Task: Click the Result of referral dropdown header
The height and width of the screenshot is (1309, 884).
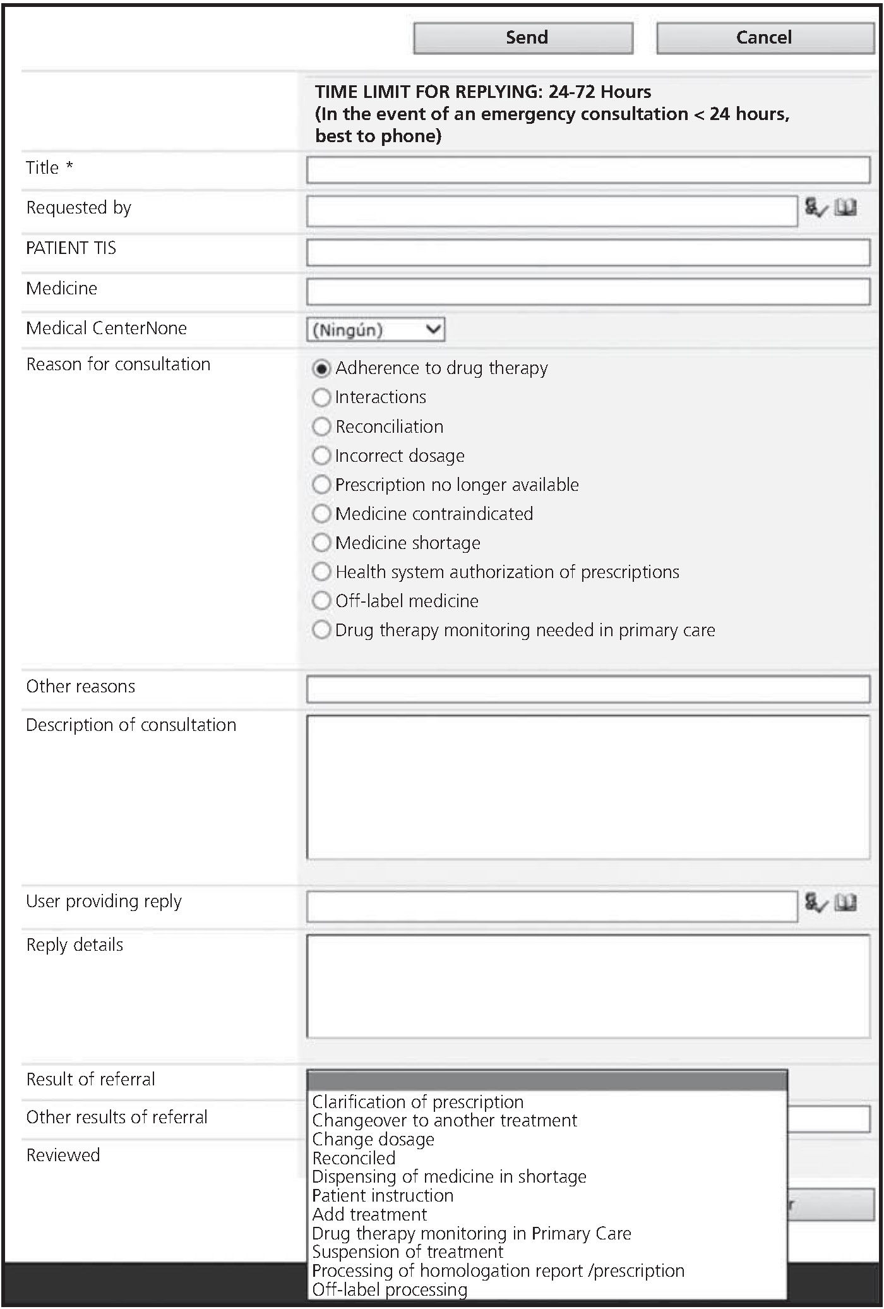Action: point(547,1081)
